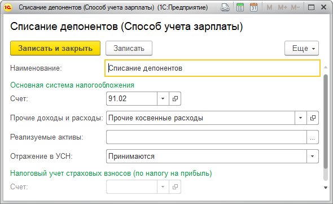Image resolution: width=333 pixels, height=204 pixels.
Task: Open the calculator icon in title bar
Action: coord(240,7)
